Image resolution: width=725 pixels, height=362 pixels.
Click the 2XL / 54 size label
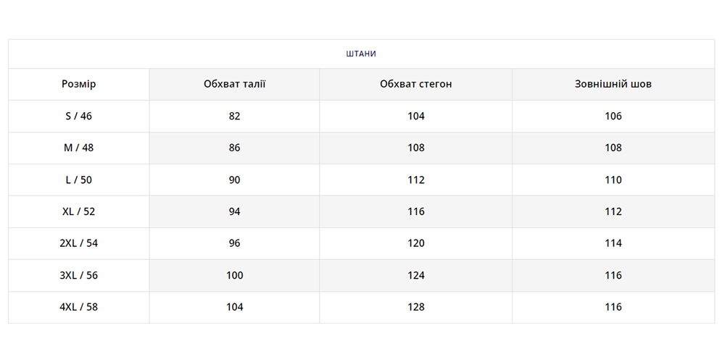[x=78, y=243]
